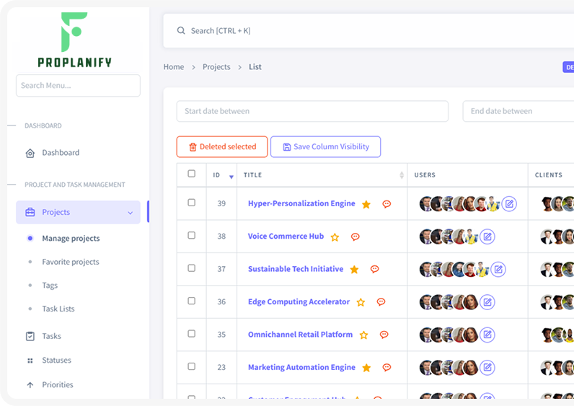Click the Start date between field
The height and width of the screenshot is (406, 574).
[312, 111]
